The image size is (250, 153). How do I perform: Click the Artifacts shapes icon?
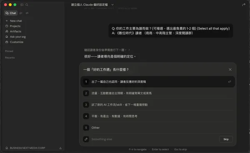7,31
